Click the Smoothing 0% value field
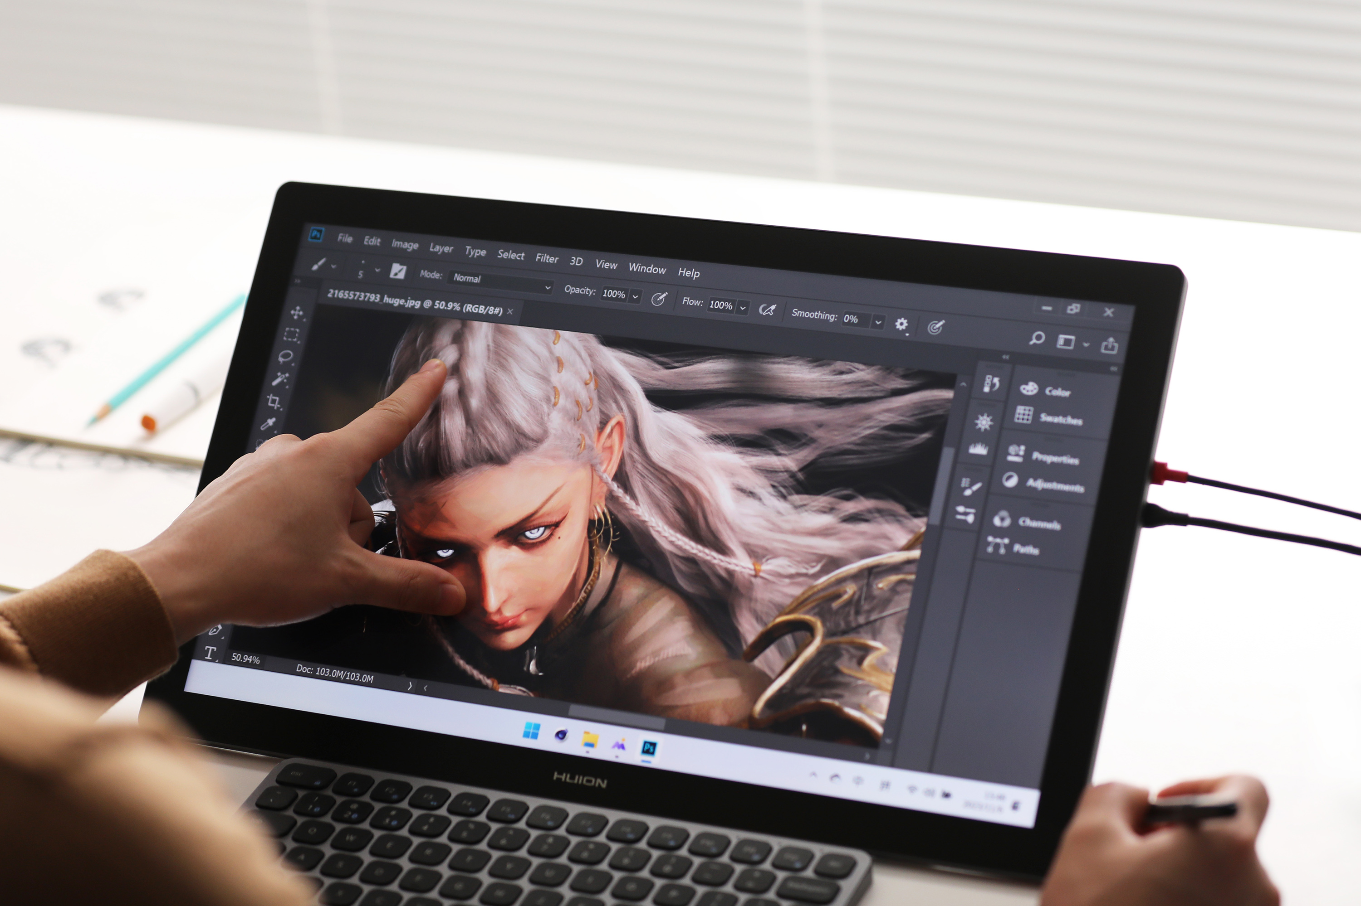The width and height of the screenshot is (1361, 906). [856, 319]
